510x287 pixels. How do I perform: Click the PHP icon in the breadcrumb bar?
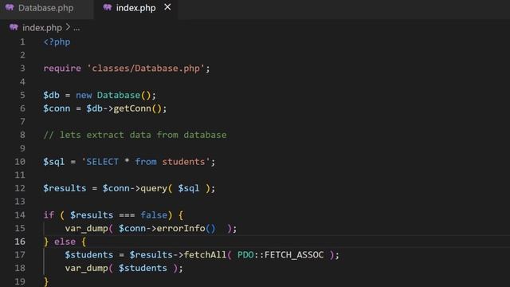click(x=14, y=27)
